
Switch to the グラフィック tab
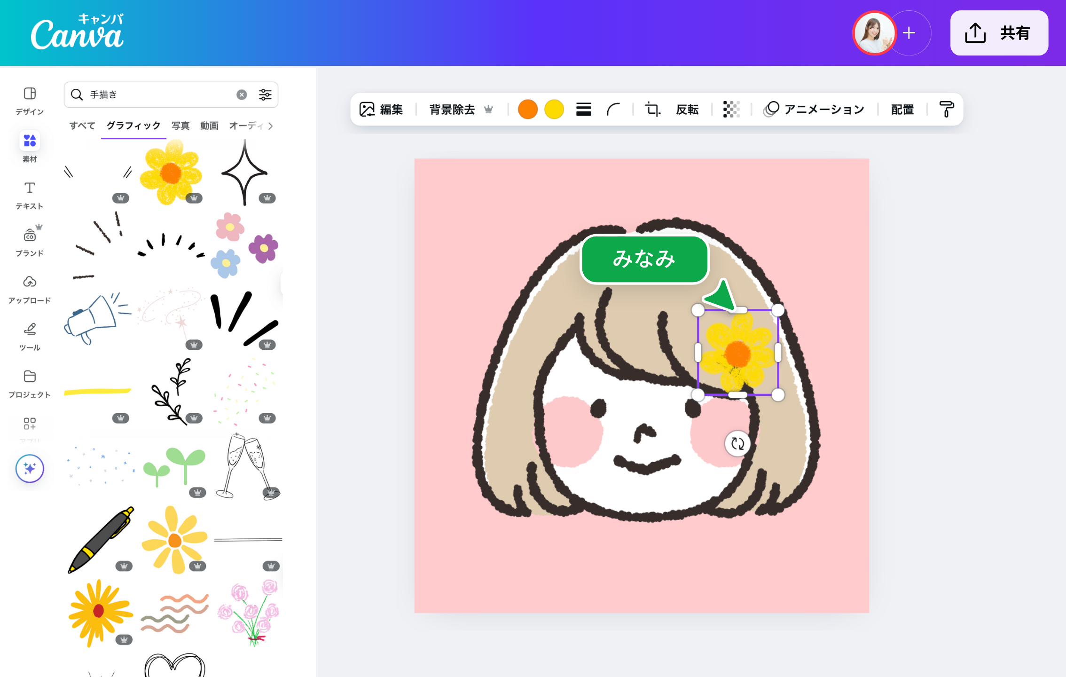click(x=133, y=126)
